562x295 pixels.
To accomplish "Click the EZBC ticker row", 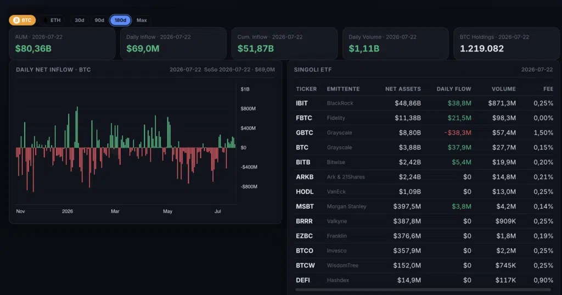I will (x=424, y=236).
